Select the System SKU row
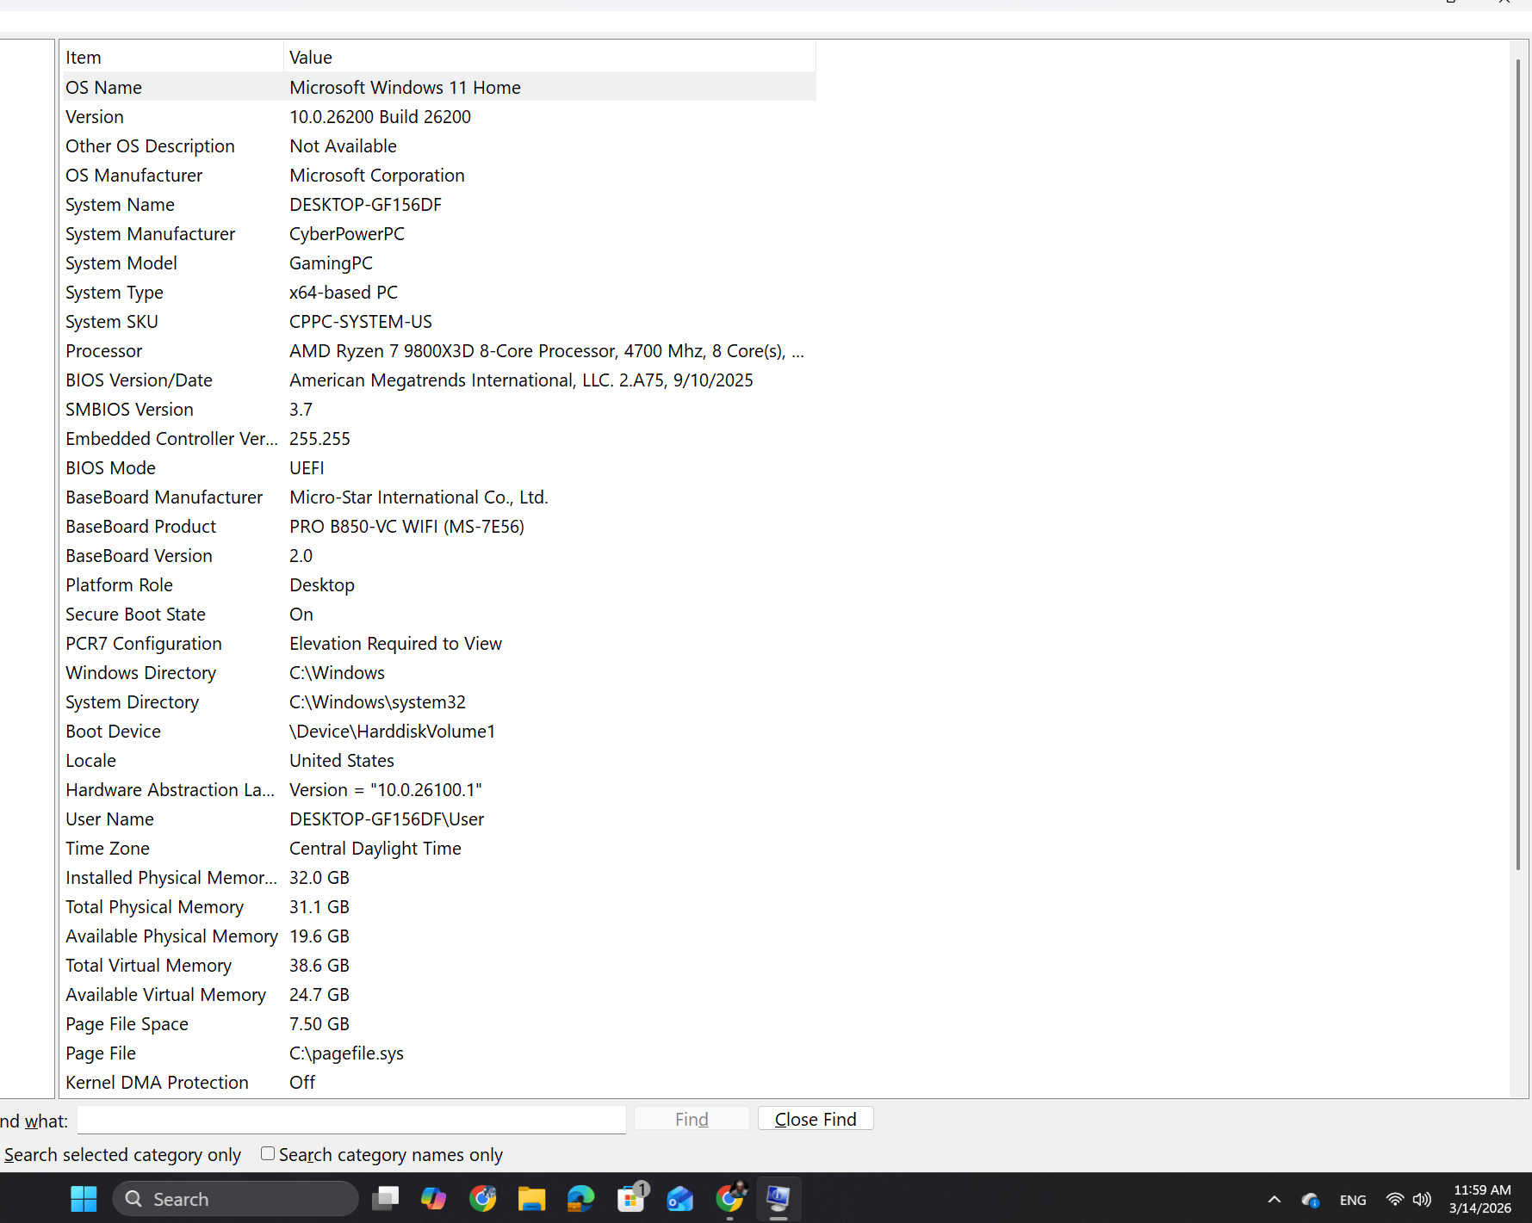This screenshot has width=1532, height=1223. 439,321
